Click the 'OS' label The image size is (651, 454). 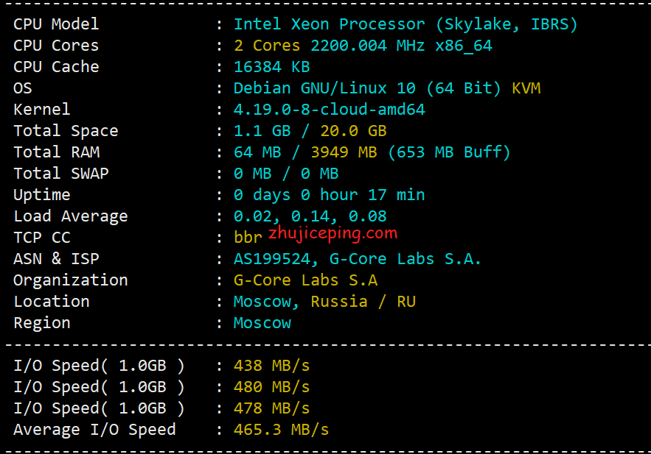[x=22, y=88]
